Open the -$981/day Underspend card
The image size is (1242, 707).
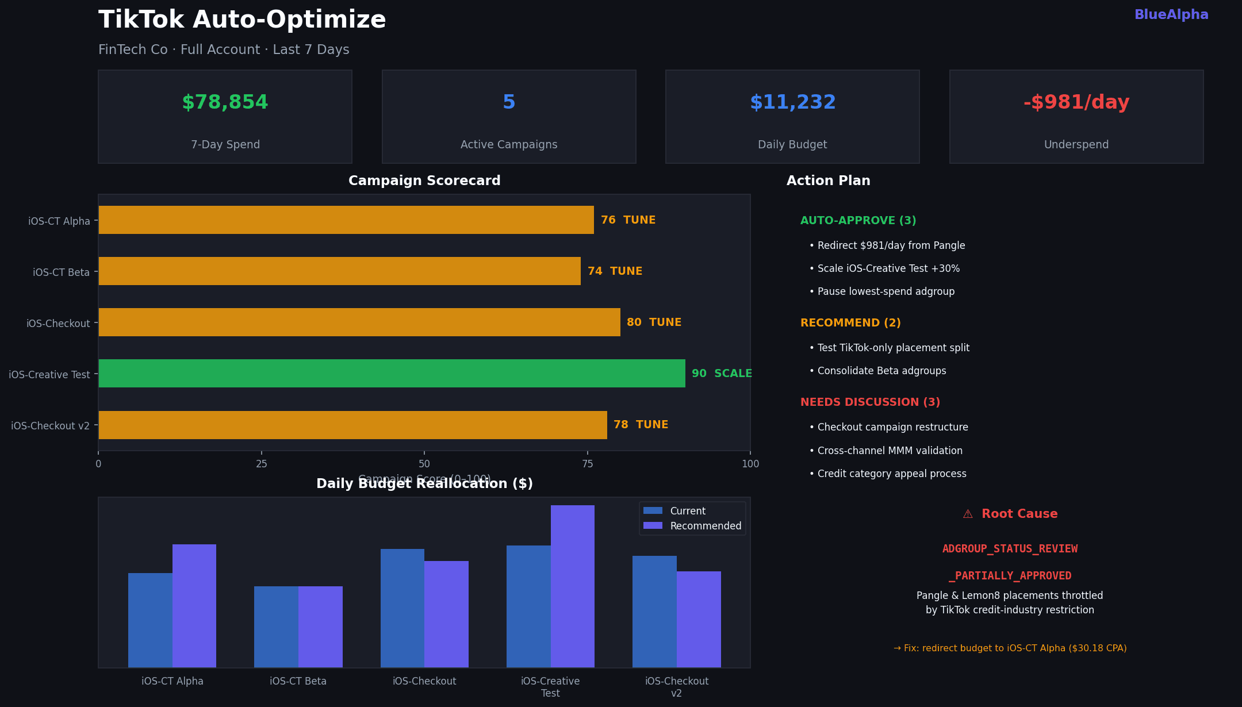[1076, 117]
